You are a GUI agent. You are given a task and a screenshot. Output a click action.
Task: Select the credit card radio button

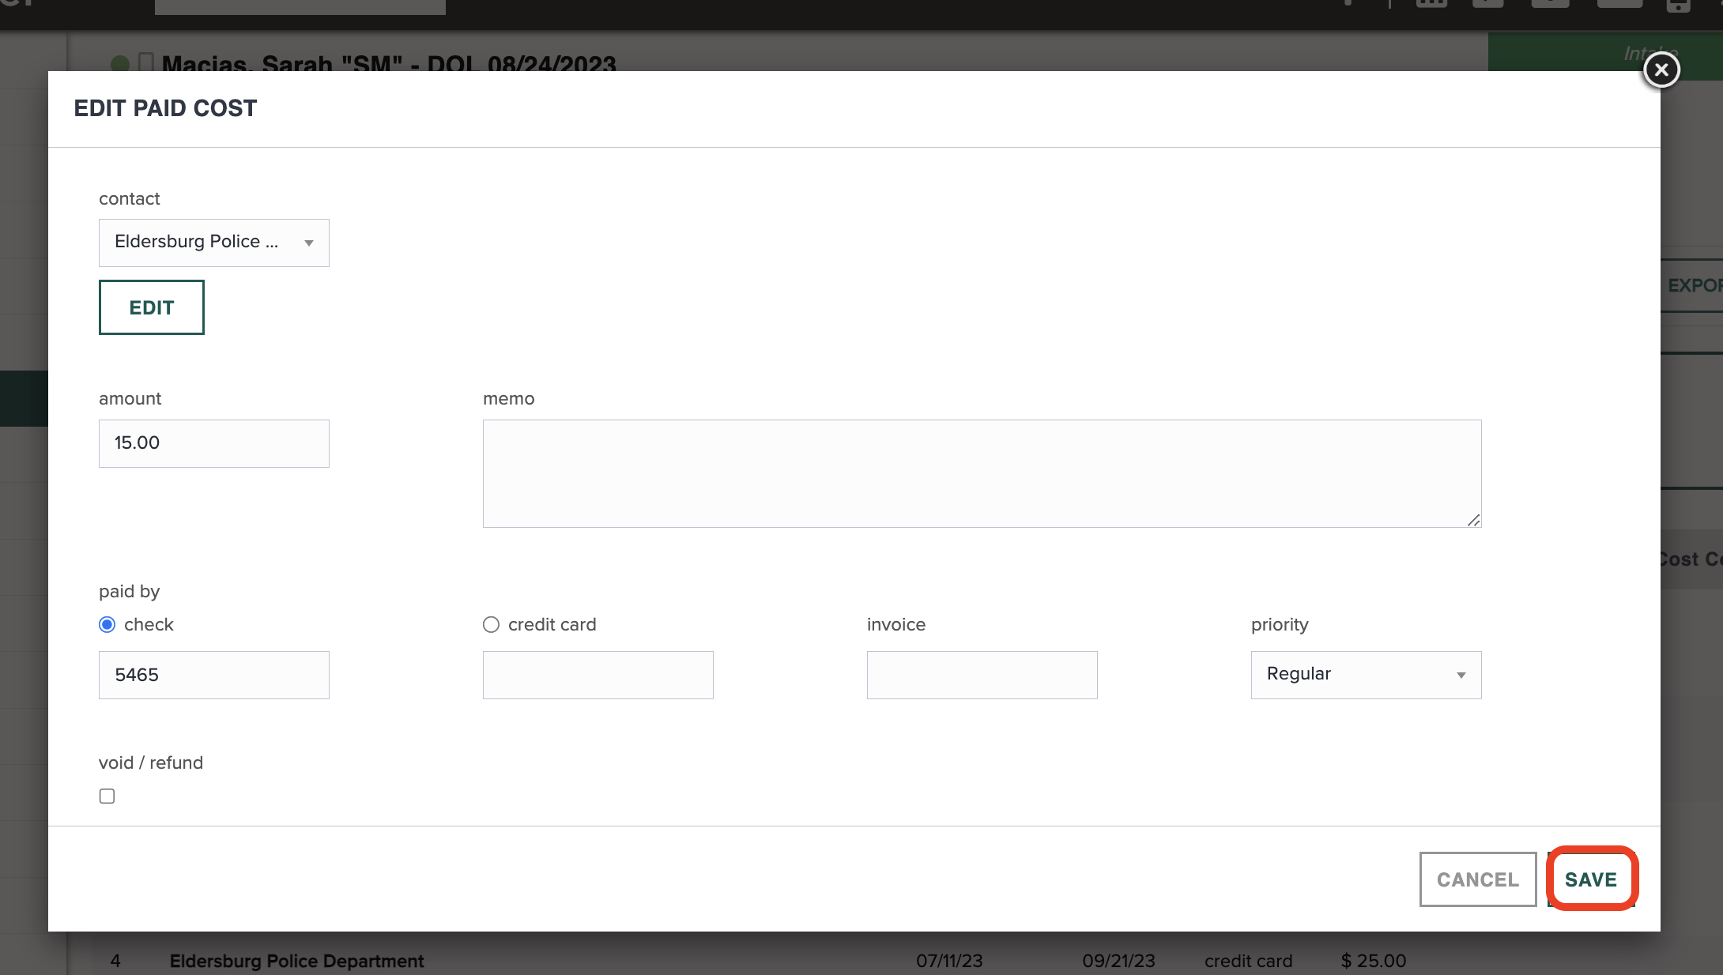tap(491, 625)
